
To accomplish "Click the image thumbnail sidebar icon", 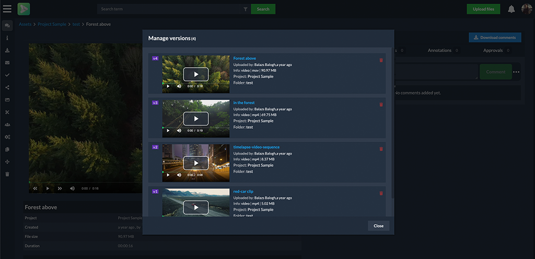I will coord(7,100).
